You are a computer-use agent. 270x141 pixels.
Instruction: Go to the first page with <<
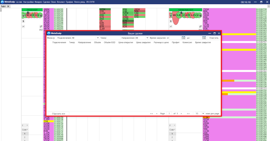click(x=151, y=114)
